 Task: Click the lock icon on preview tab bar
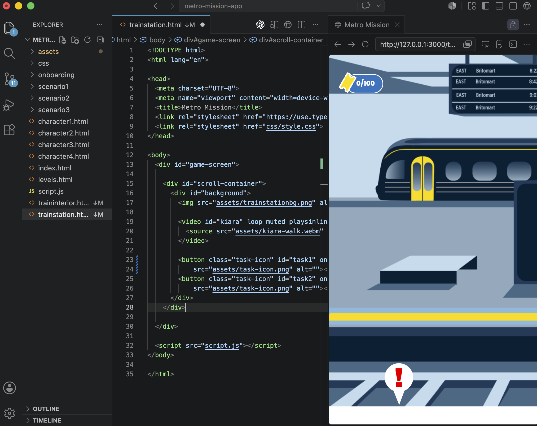(x=513, y=25)
